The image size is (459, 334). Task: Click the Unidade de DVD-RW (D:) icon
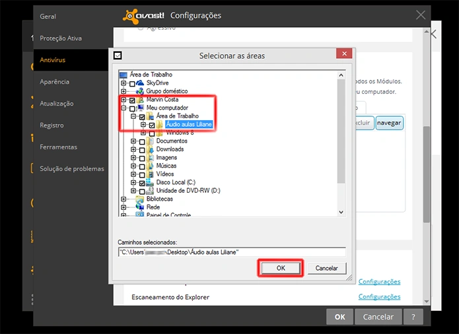[150, 191]
